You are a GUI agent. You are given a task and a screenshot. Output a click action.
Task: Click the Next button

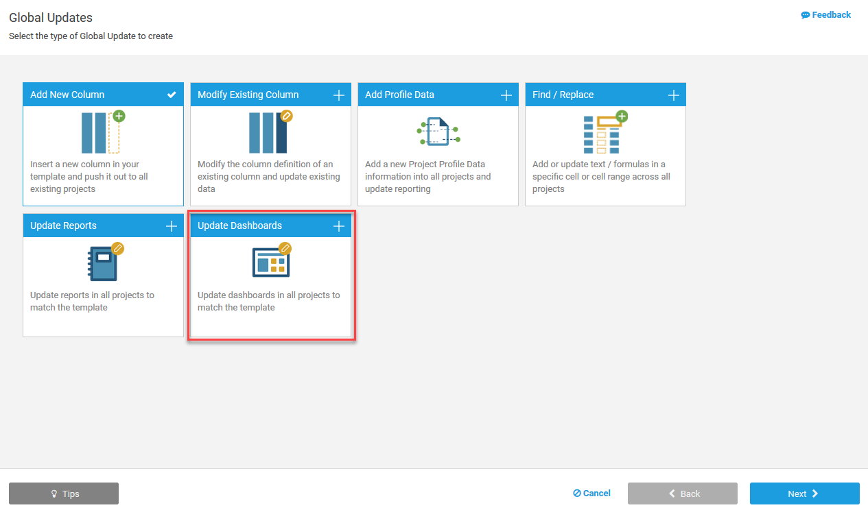click(x=804, y=493)
